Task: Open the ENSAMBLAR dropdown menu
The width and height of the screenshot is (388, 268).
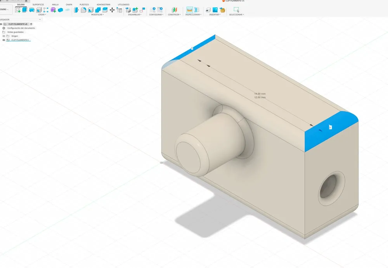Action: tap(135, 15)
